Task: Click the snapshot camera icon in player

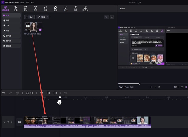Action: [x=182, y=87]
